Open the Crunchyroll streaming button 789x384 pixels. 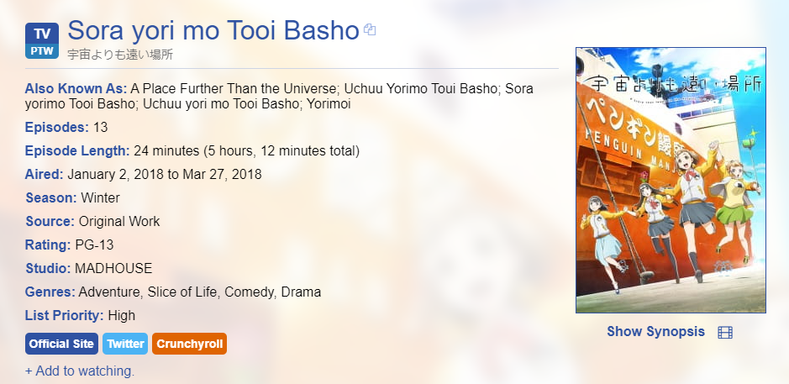click(190, 344)
